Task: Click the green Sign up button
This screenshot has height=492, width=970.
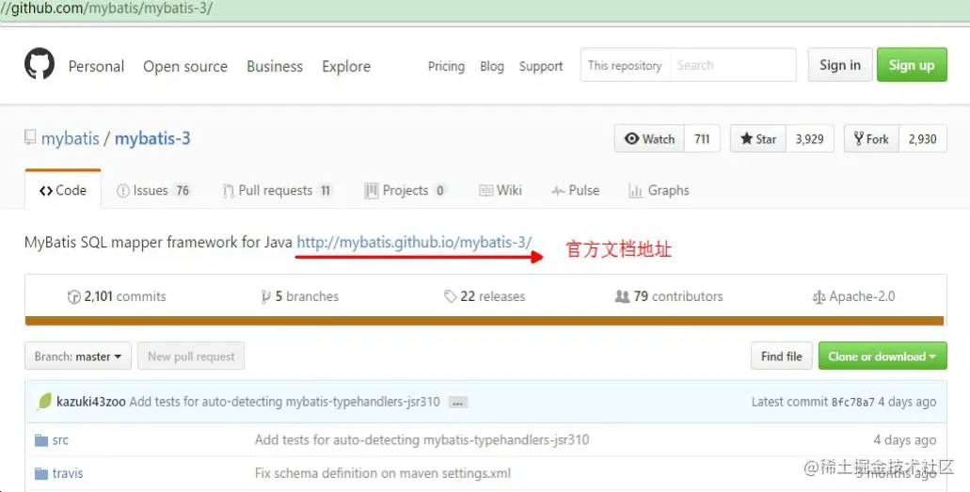Action: pos(912,64)
